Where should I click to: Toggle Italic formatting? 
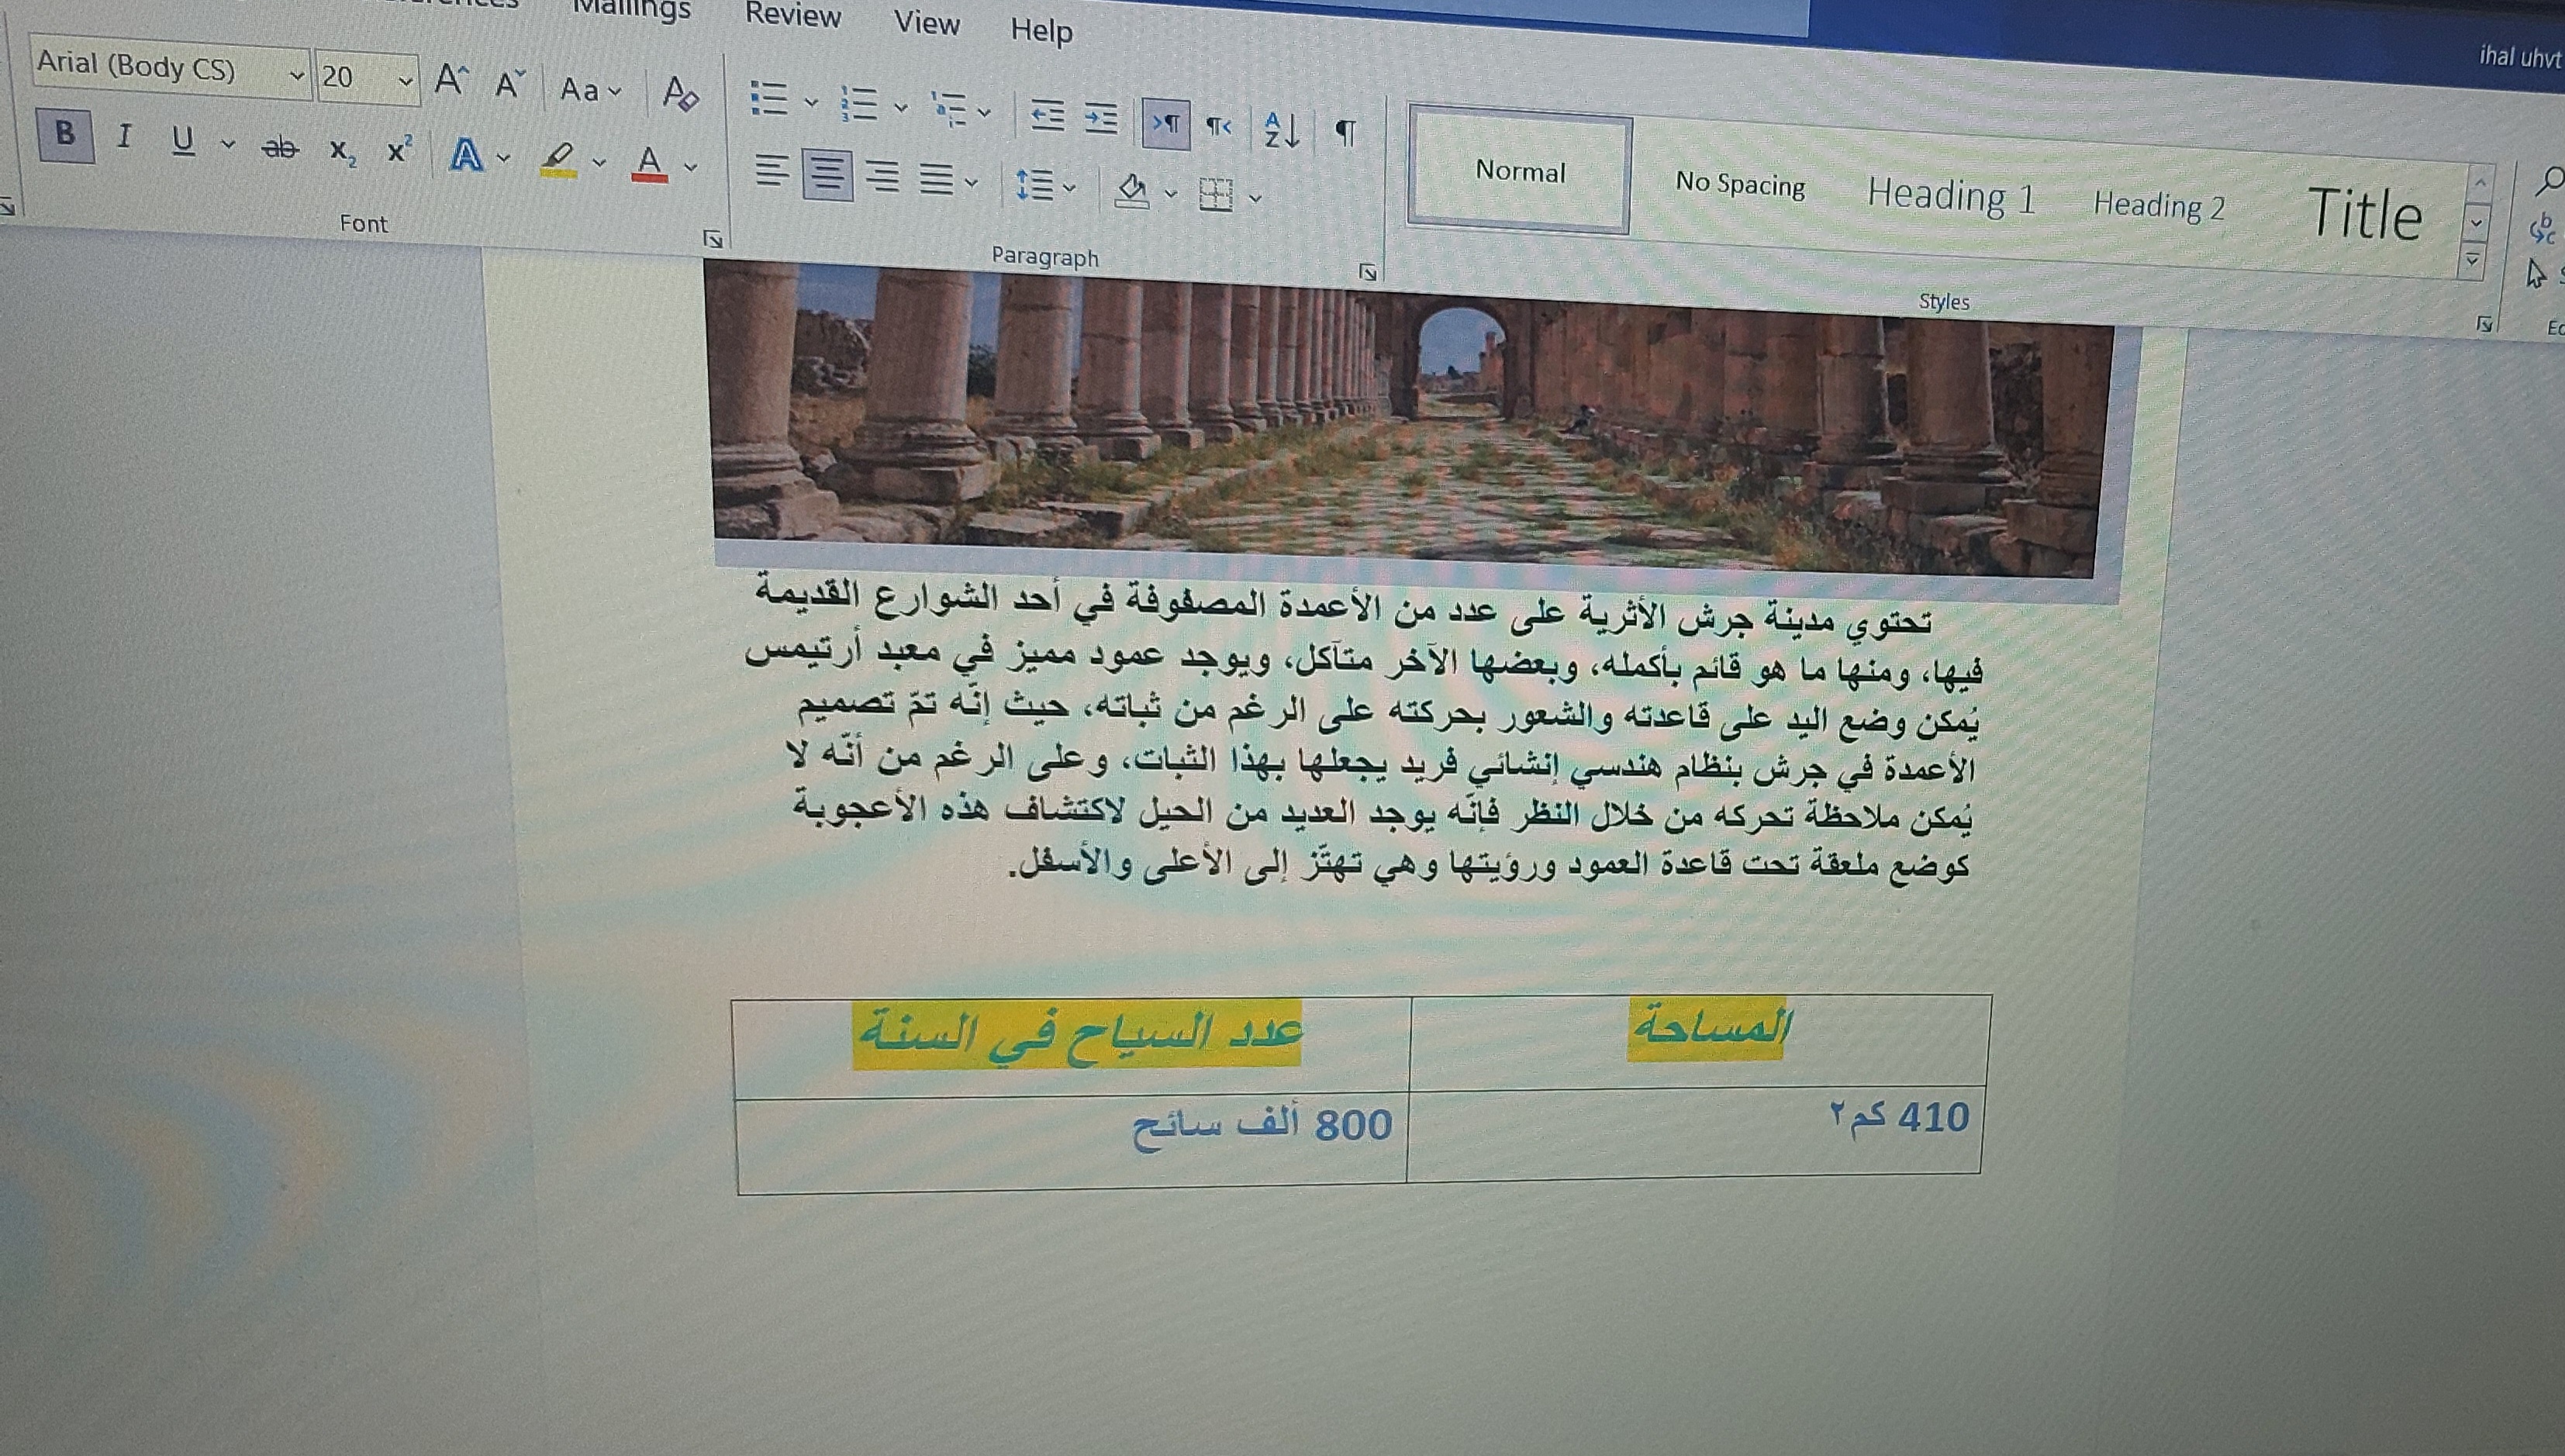pyautogui.click(x=124, y=137)
